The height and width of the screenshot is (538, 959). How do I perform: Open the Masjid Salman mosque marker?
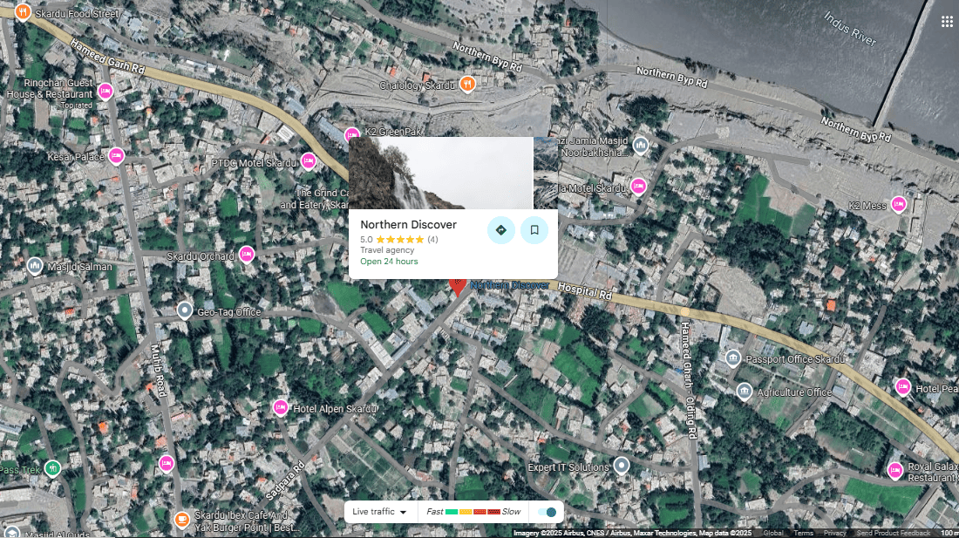33,266
